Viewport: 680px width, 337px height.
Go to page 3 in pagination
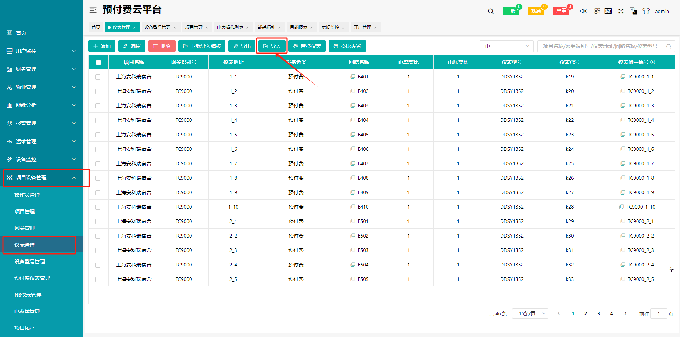point(598,313)
